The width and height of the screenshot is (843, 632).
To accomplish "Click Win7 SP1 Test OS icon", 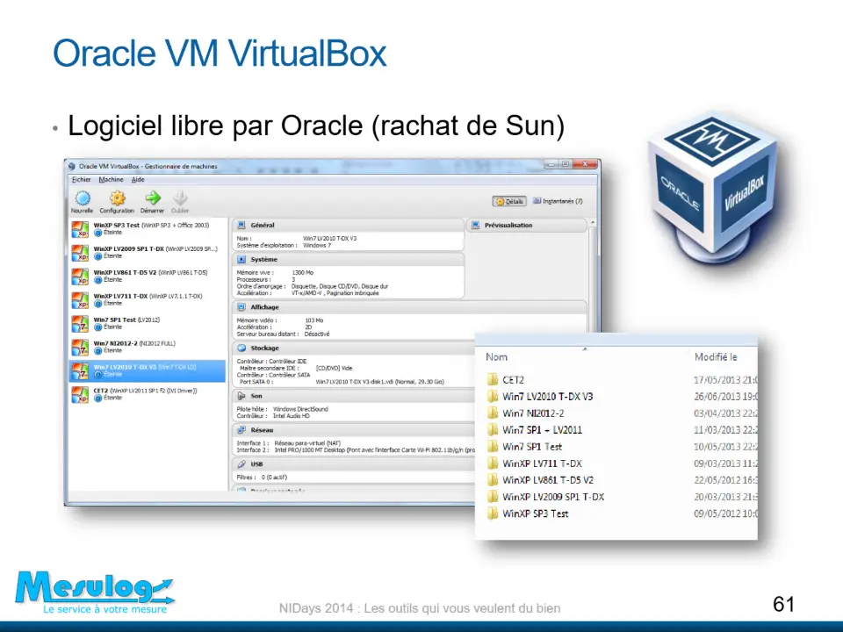I will tap(80, 324).
